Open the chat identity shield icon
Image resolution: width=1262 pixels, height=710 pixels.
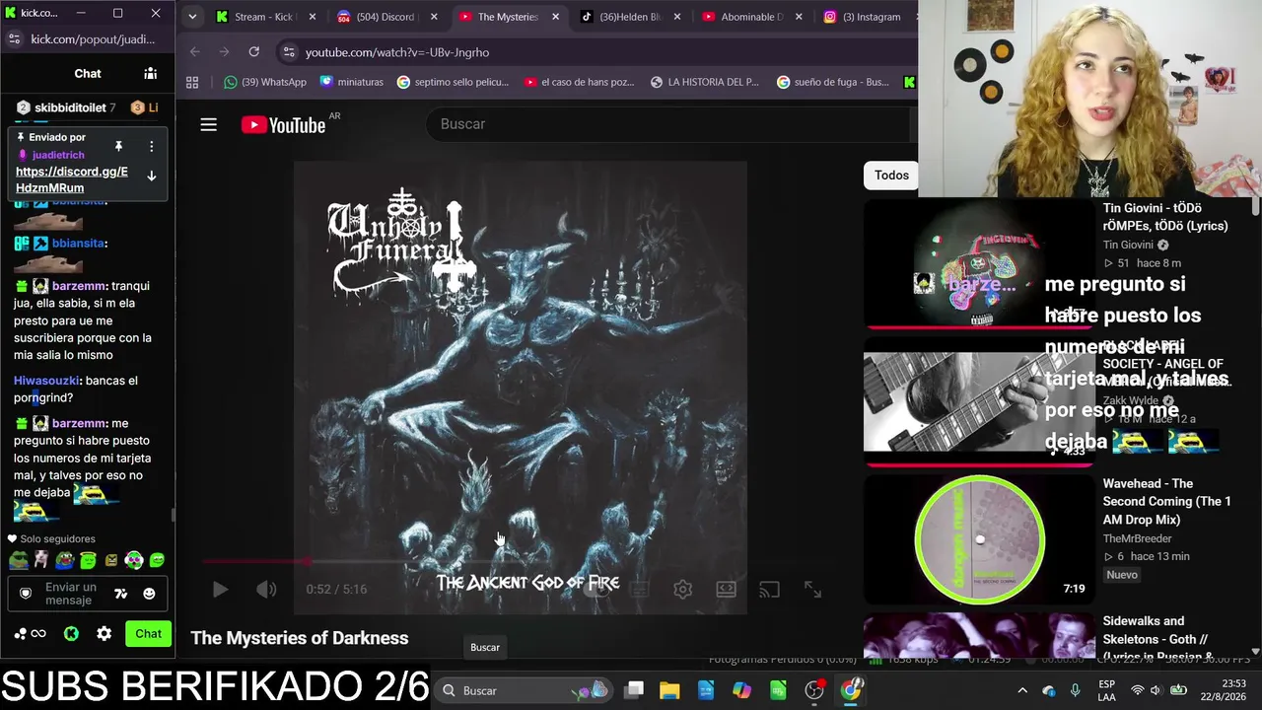pyautogui.click(x=26, y=594)
